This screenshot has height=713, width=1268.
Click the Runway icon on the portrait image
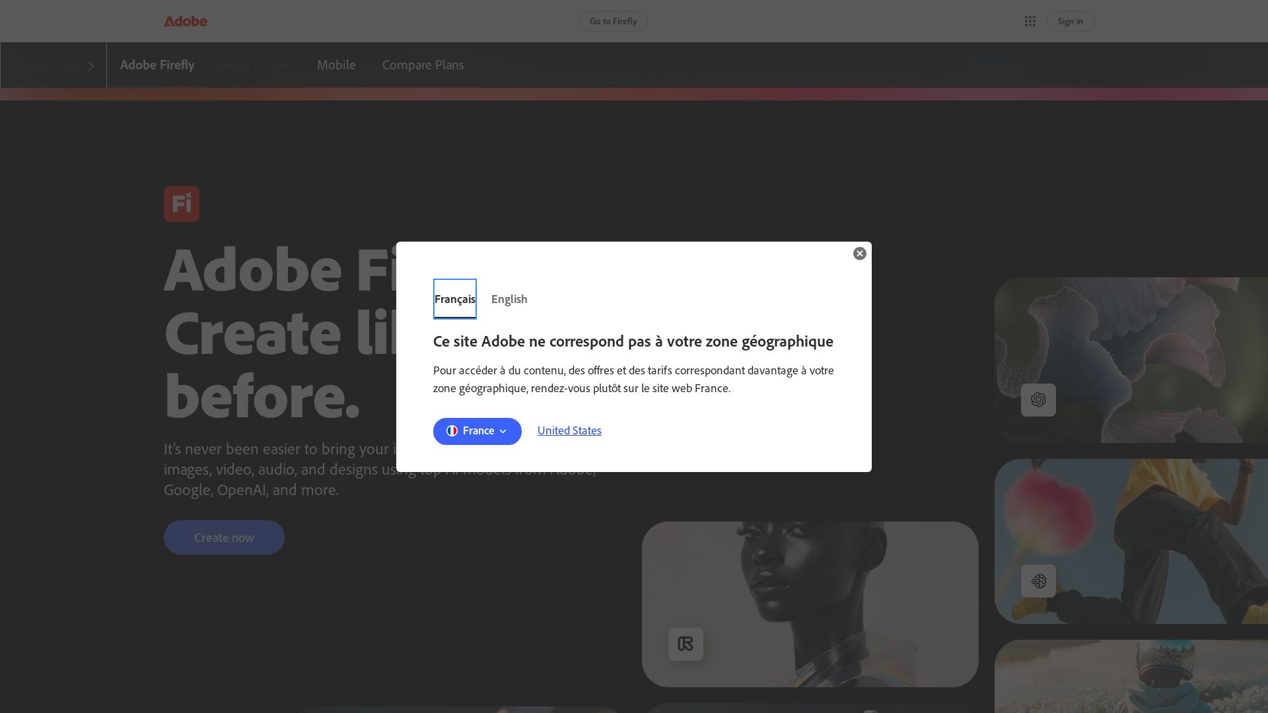coord(686,644)
